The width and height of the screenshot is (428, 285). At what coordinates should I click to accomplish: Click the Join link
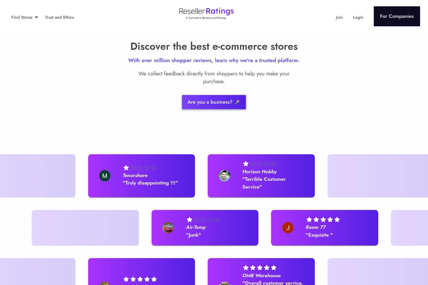click(339, 17)
